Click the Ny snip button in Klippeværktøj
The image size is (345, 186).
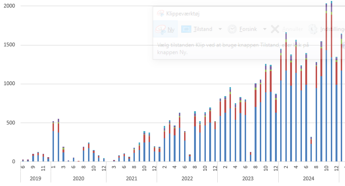(165, 29)
